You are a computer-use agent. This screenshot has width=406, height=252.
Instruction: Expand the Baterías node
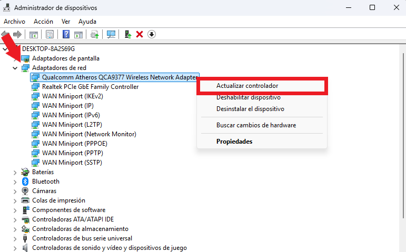click(x=15, y=173)
